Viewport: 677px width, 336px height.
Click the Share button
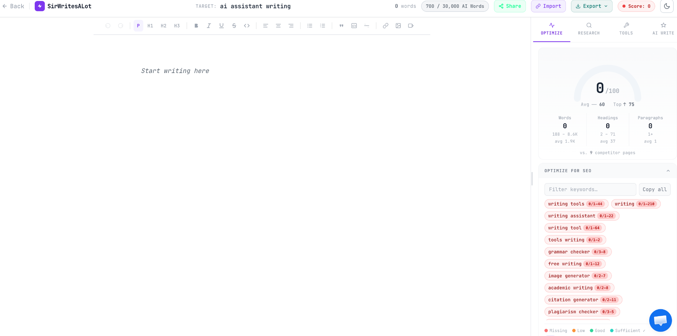510,6
